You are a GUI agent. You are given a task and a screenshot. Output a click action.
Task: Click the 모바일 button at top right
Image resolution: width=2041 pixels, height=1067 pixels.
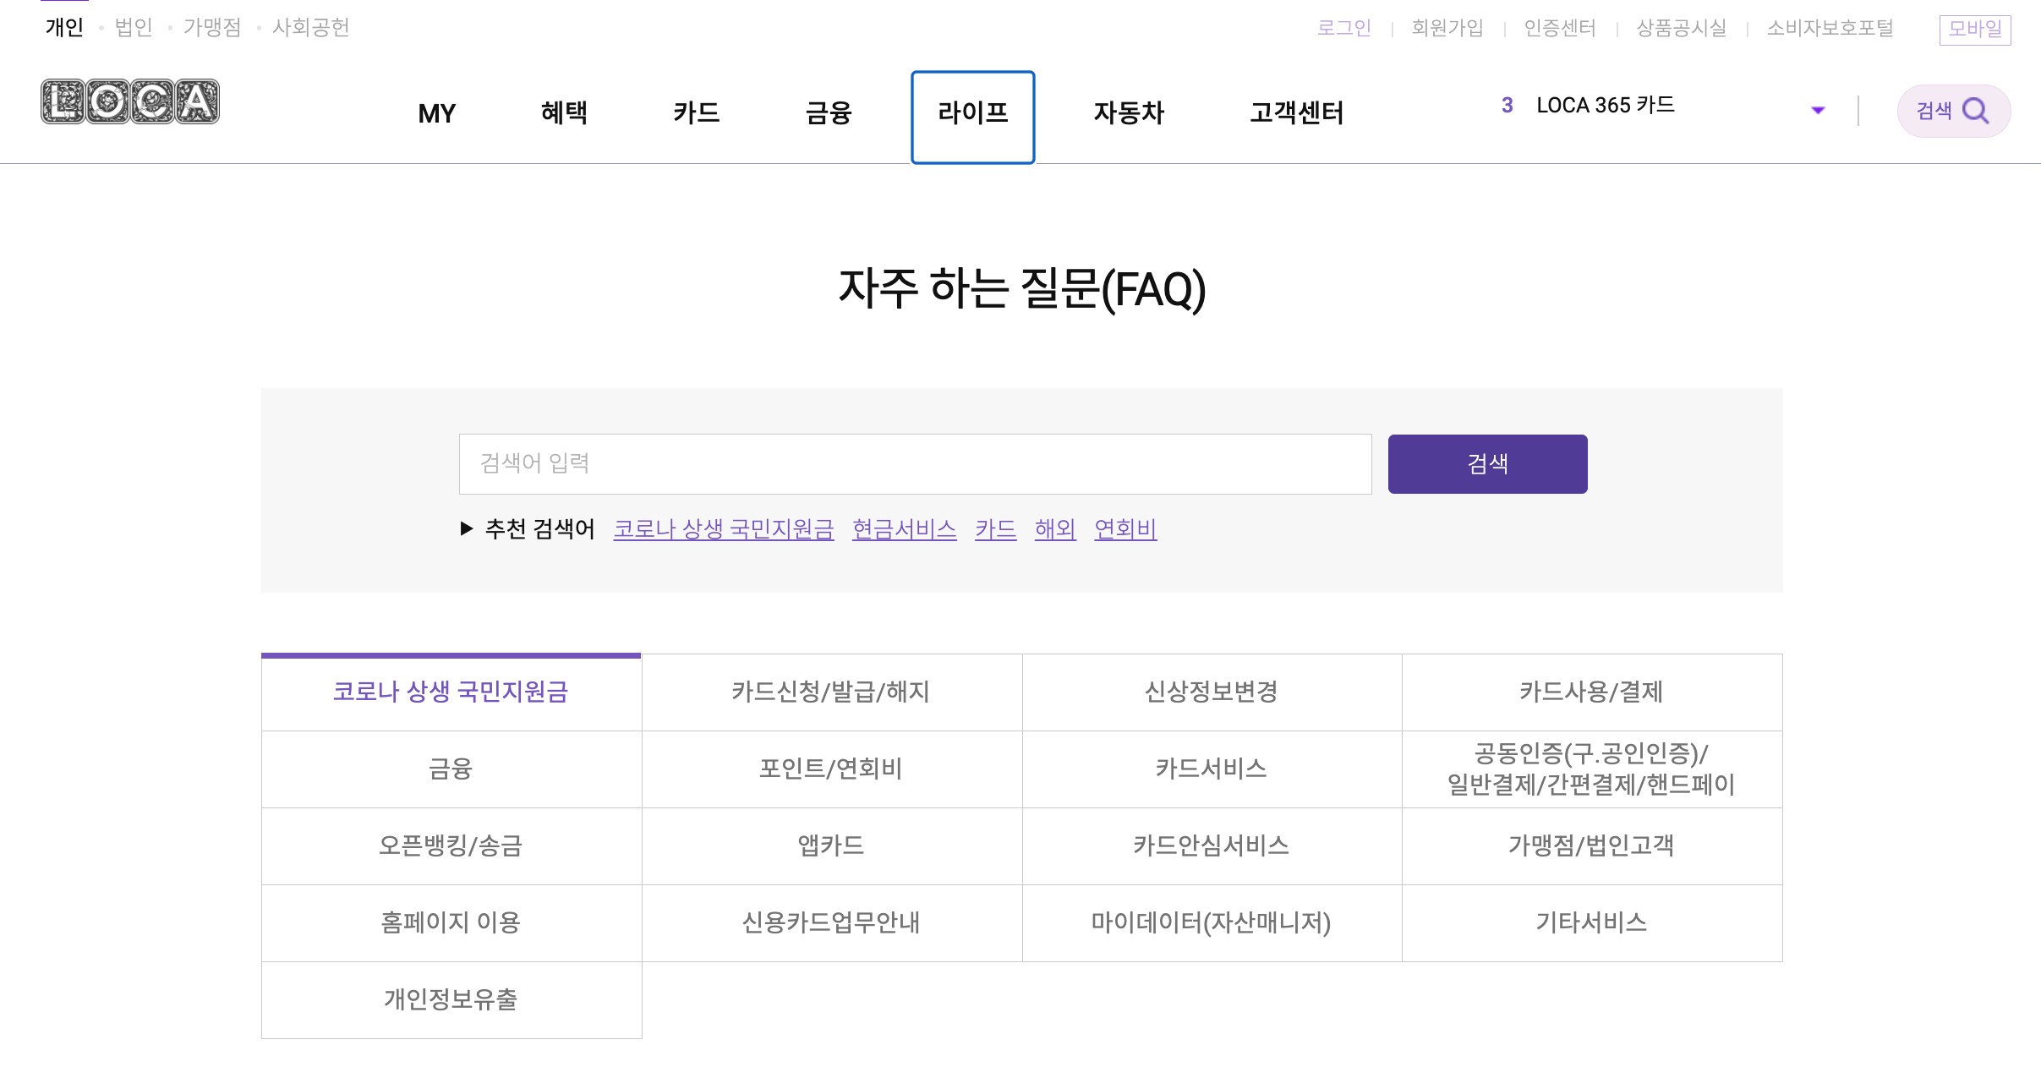point(1974,29)
